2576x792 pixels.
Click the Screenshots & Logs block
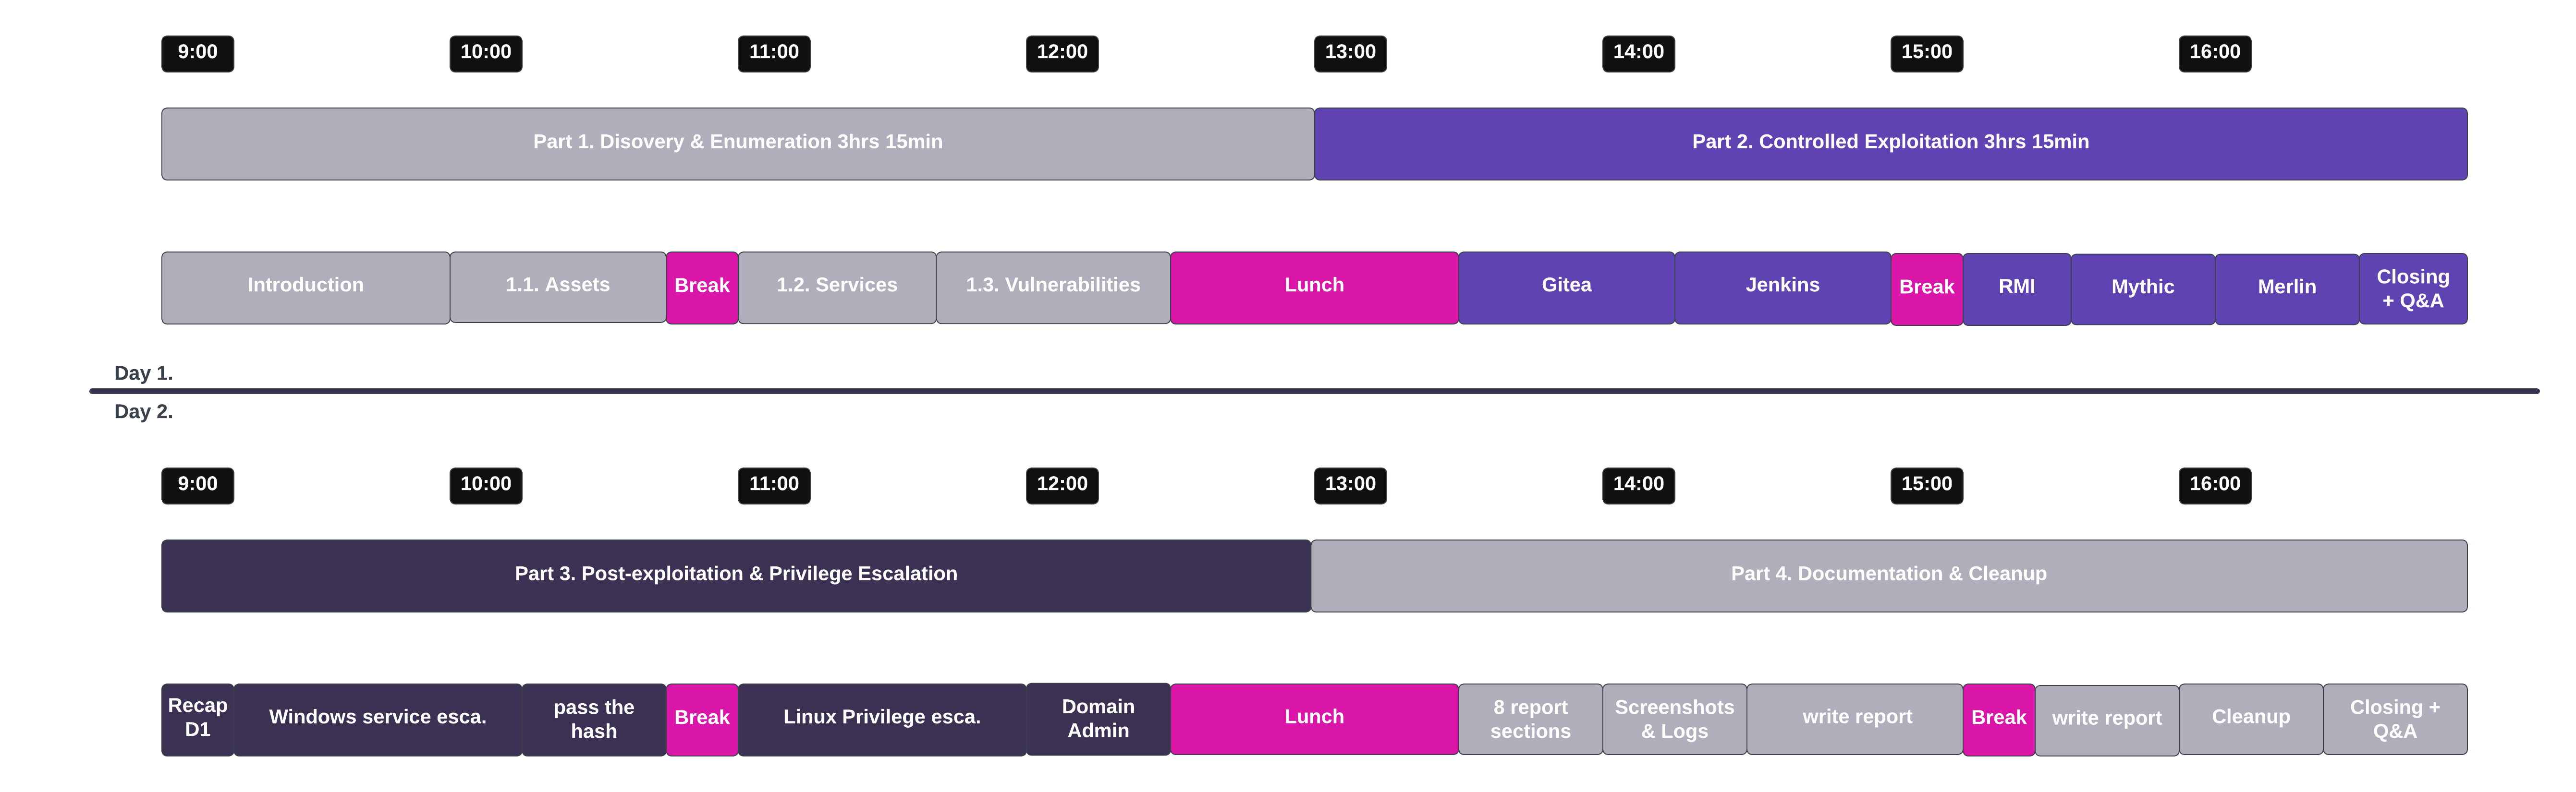(1674, 719)
